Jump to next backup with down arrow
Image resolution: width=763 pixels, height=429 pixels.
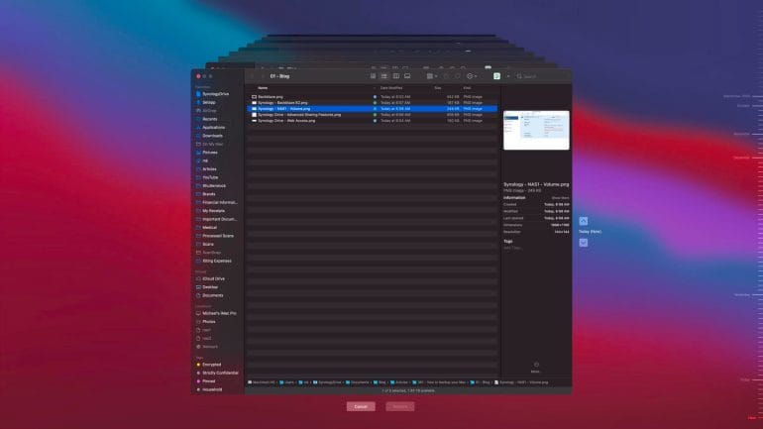point(584,243)
